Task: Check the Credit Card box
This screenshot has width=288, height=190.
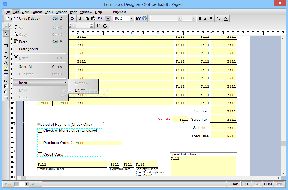Action: pyautogui.click(x=40, y=155)
